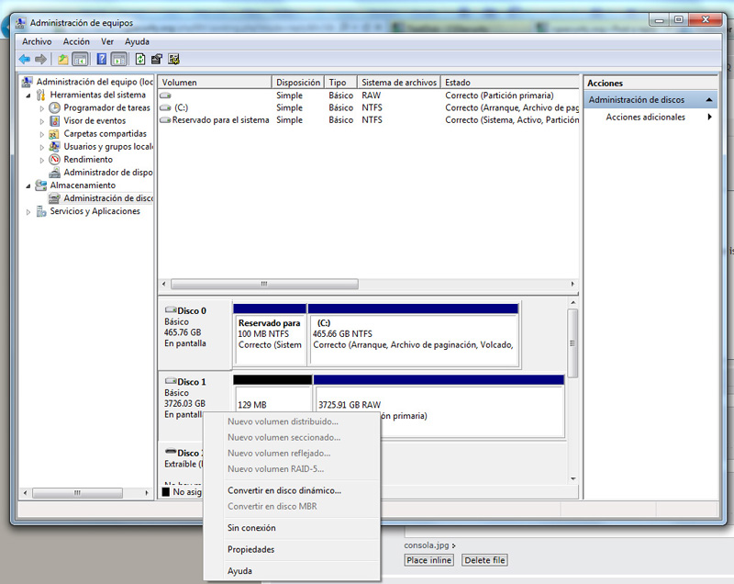The height and width of the screenshot is (584, 734).
Task: Click the Up one level folder icon
Action: point(62,60)
